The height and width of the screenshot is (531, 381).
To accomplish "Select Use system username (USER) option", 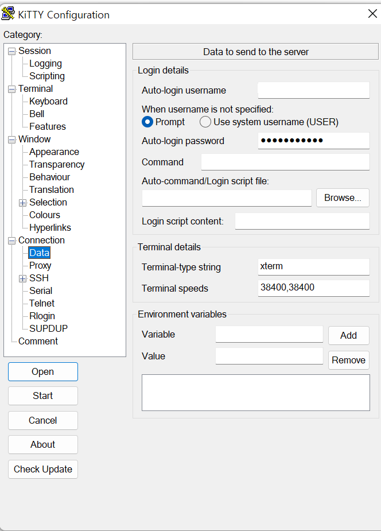I will [x=205, y=122].
